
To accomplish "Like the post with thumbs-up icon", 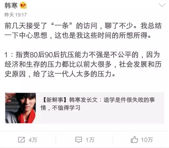I will [x=134, y=139].
